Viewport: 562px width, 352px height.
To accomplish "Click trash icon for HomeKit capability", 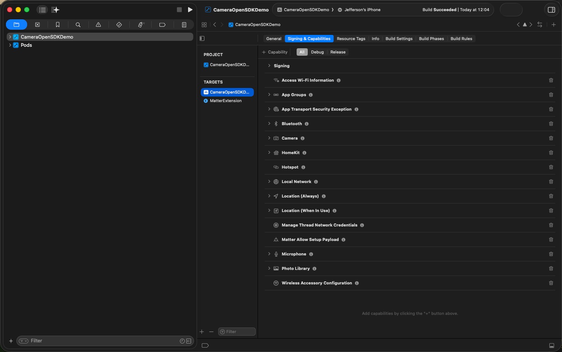I will (x=551, y=153).
